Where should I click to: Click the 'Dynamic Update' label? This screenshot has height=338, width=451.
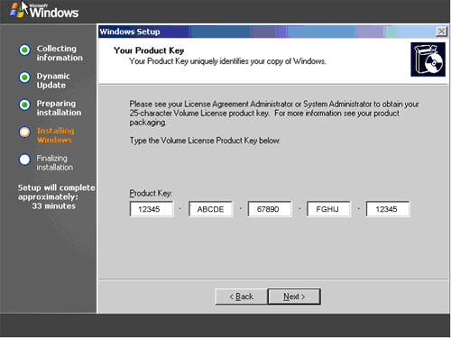click(53, 80)
